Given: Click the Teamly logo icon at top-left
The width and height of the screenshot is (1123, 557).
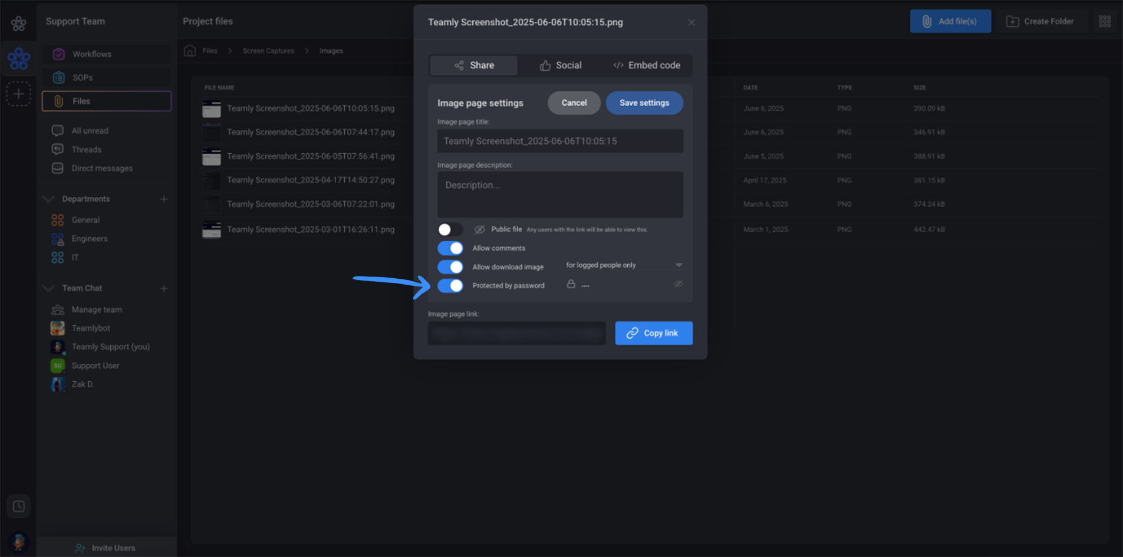Looking at the screenshot, I should pyautogui.click(x=18, y=23).
